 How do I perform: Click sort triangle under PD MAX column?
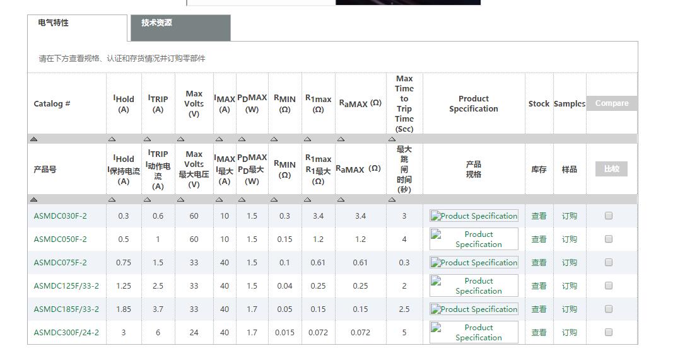[x=242, y=139]
